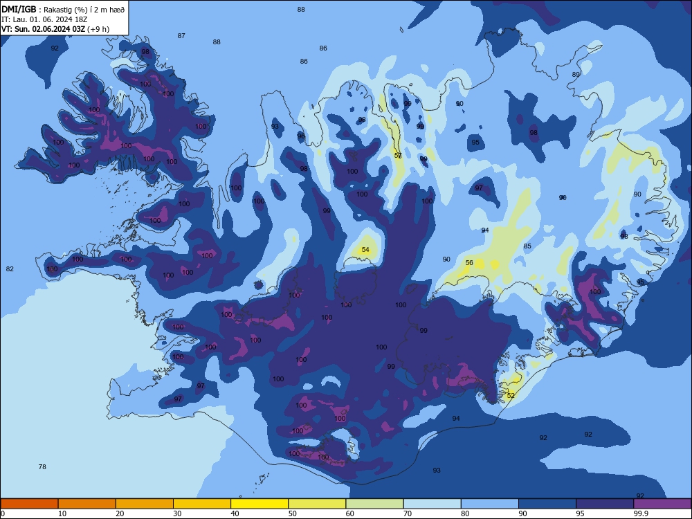Click the '82' value at the left edge
This screenshot has width=692, height=519.
(x=10, y=268)
